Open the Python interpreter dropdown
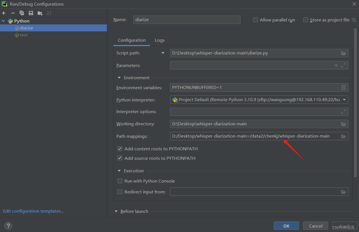 pos(345,99)
